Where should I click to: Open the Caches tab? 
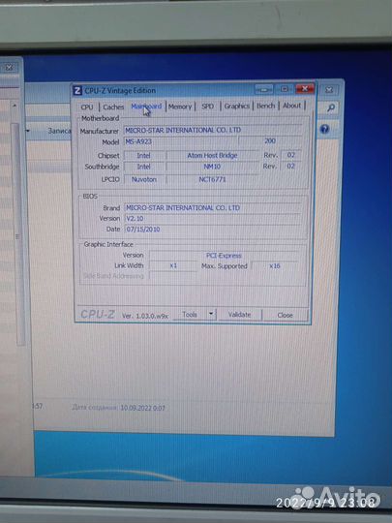point(113,107)
